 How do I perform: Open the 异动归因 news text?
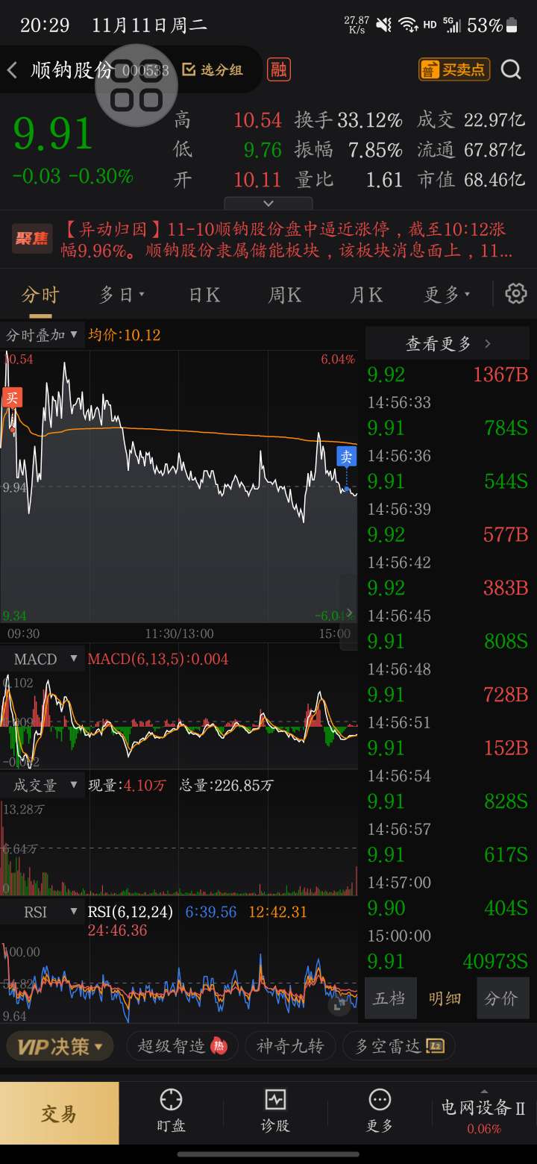coord(286,240)
